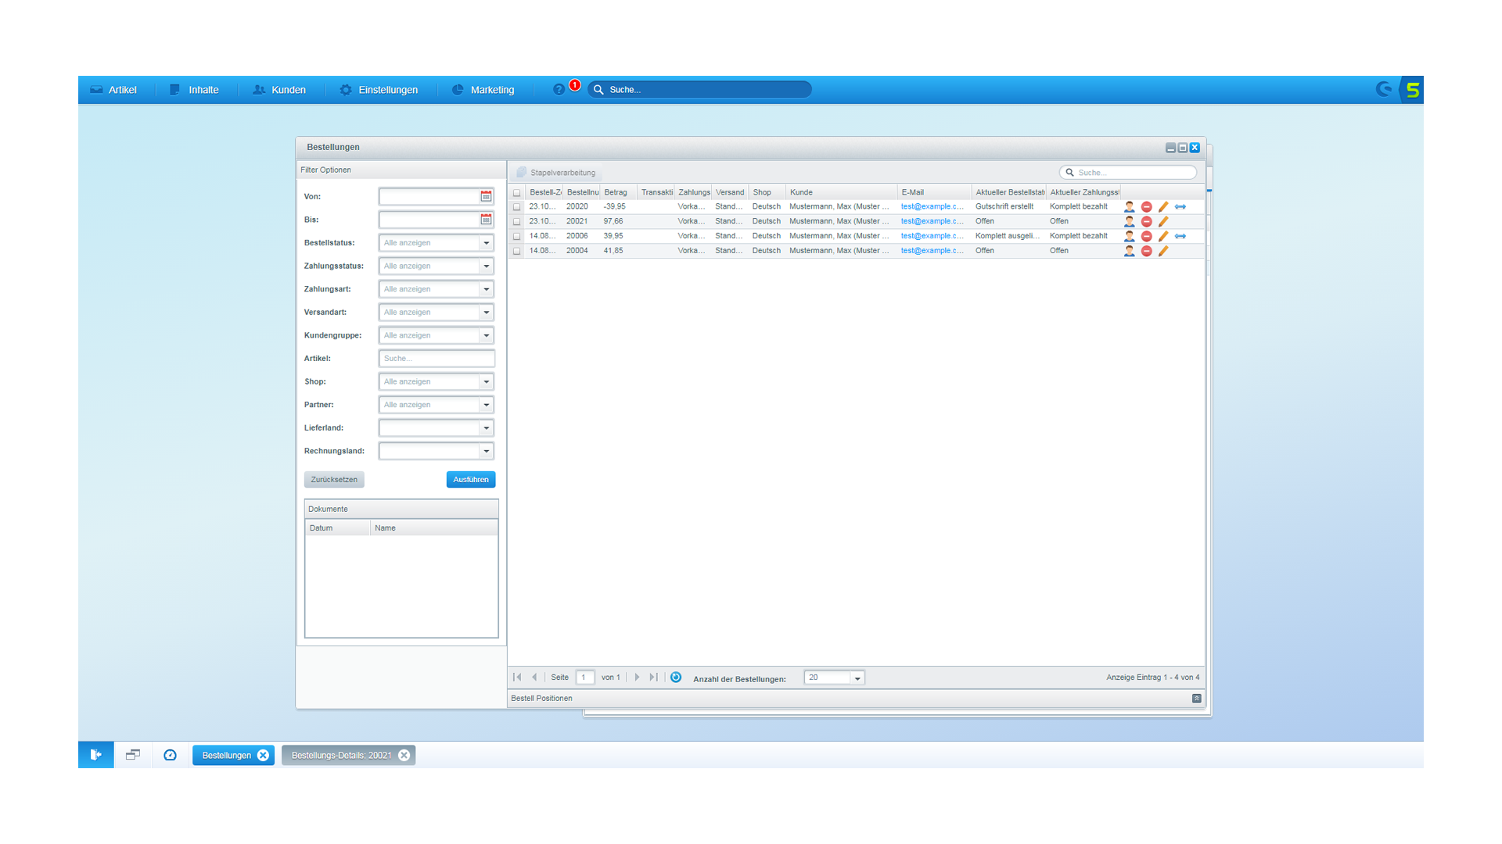Check the box for order 20004
The height and width of the screenshot is (844, 1502).
click(516, 251)
